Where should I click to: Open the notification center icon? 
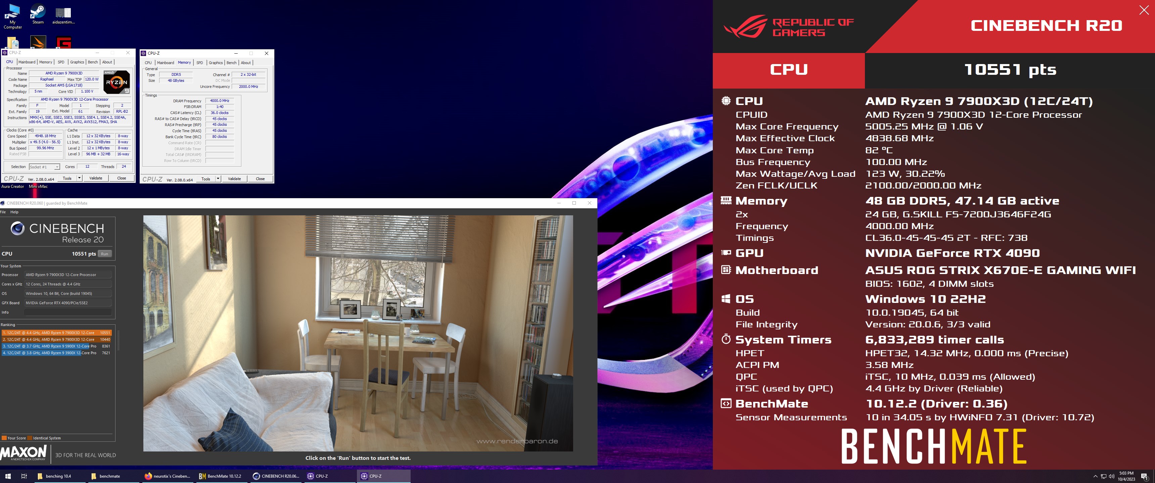point(1144,476)
